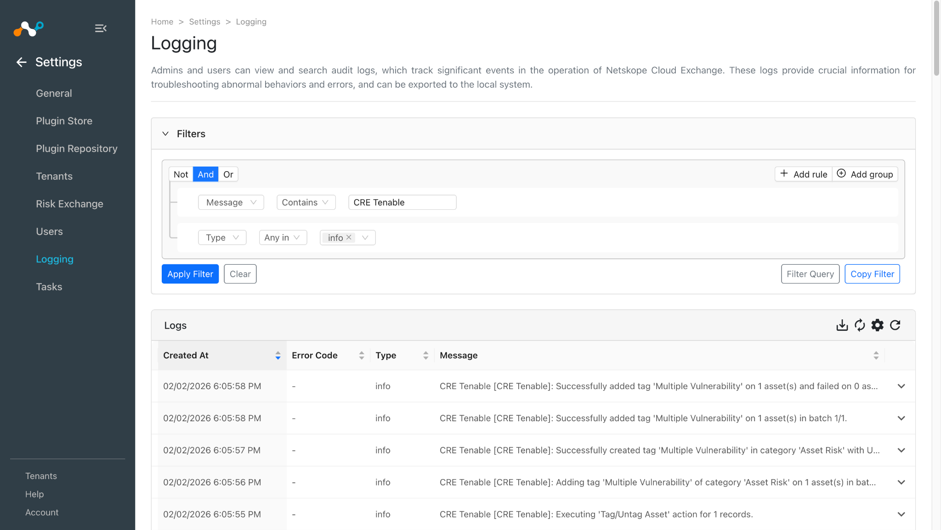941x530 pixels.
Task: Open the Type field dropdown
Action: [x=222, y=238]
